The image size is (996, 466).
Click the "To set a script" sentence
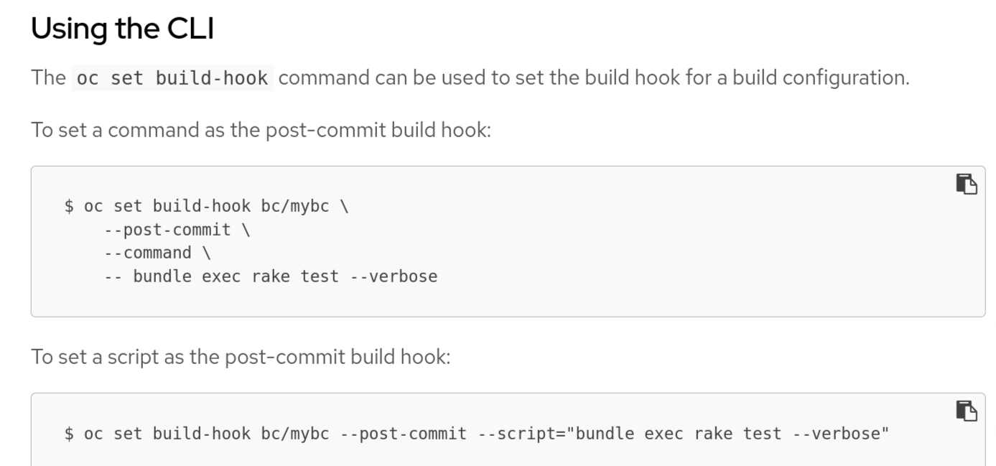(x=241, y=357)
